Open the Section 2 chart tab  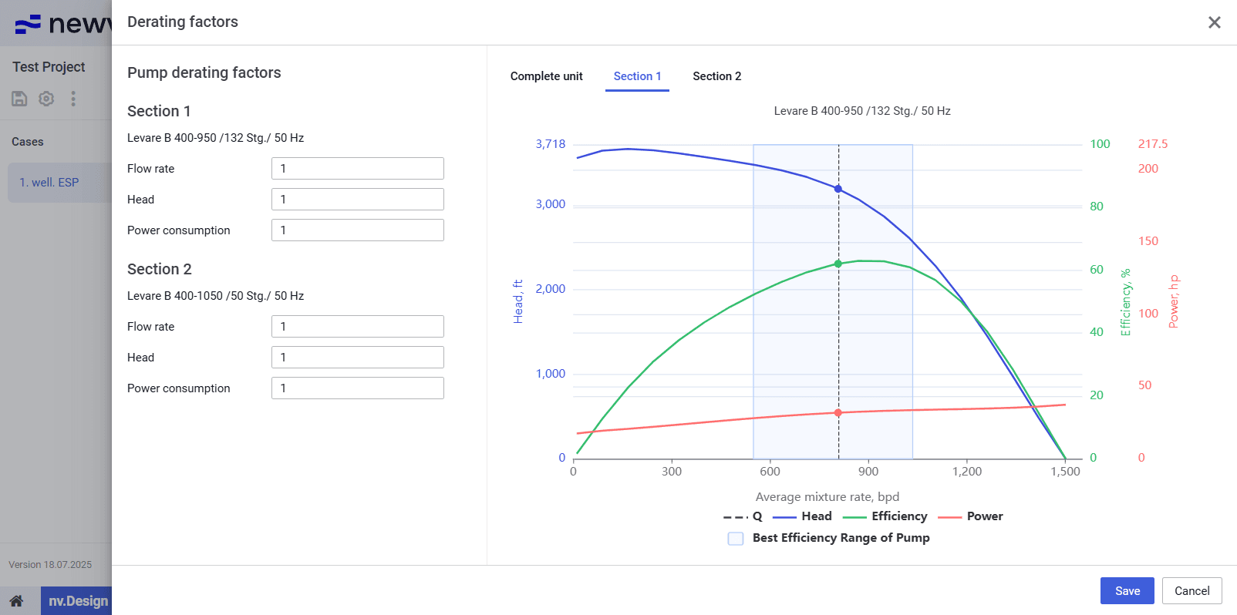pos(716,76)
